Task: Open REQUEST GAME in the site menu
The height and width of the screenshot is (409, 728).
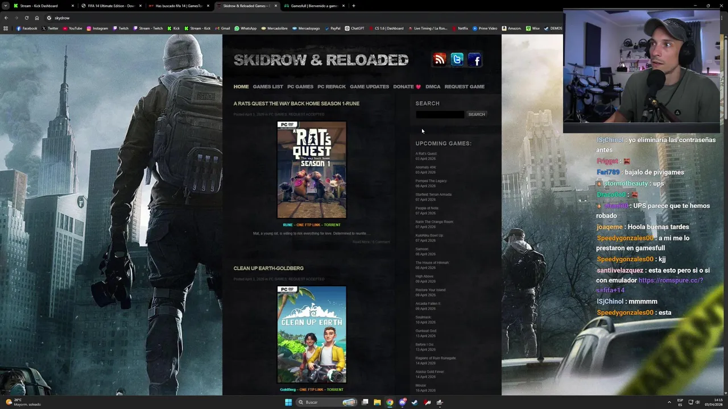Action: point(465,86)
